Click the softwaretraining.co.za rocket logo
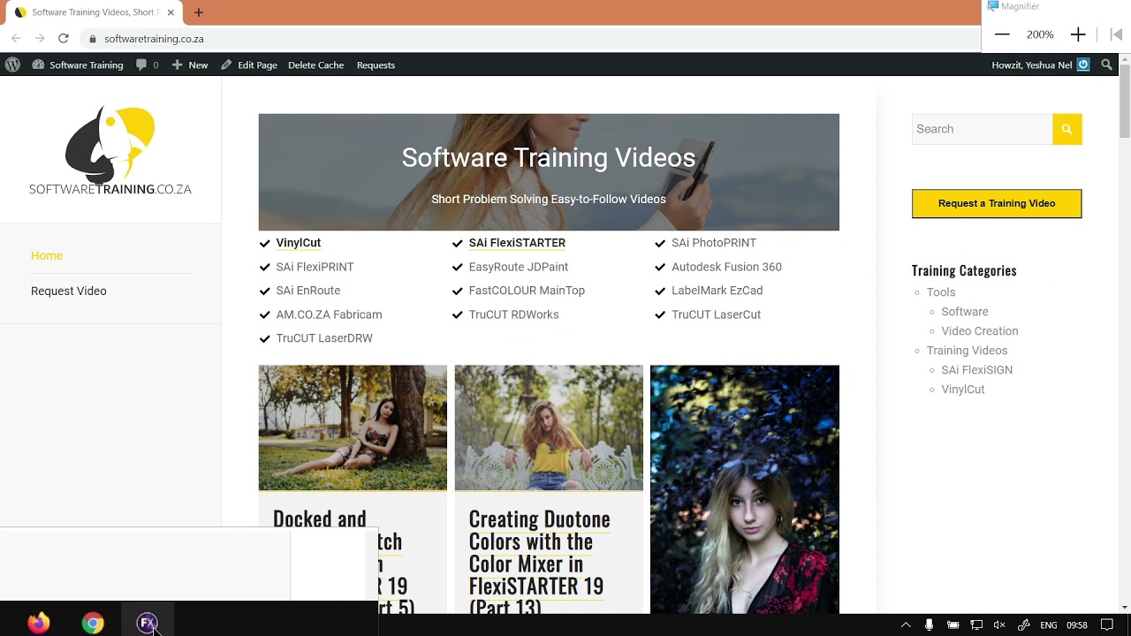The image size is (1131, 636). coord(110,151)
